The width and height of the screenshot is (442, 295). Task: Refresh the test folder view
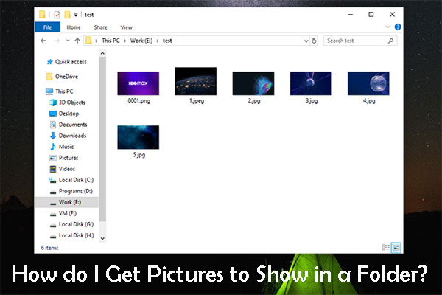pyautogui.click(x=314, y=41)
